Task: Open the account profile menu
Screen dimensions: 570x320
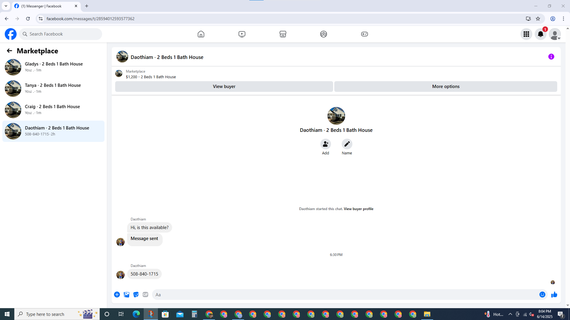Action: point(555,34)
